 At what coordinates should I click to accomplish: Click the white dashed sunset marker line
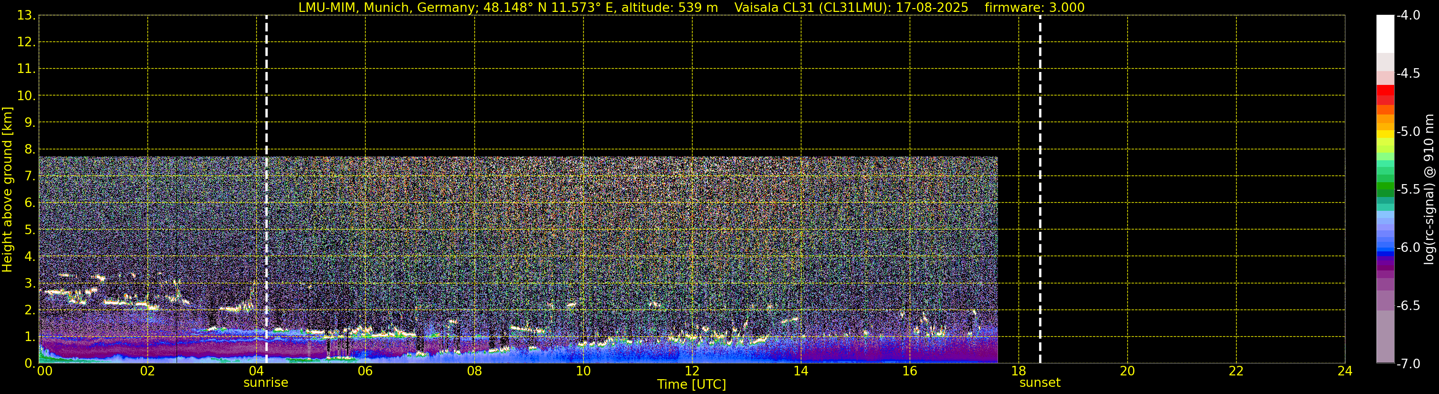point(1040,189)
